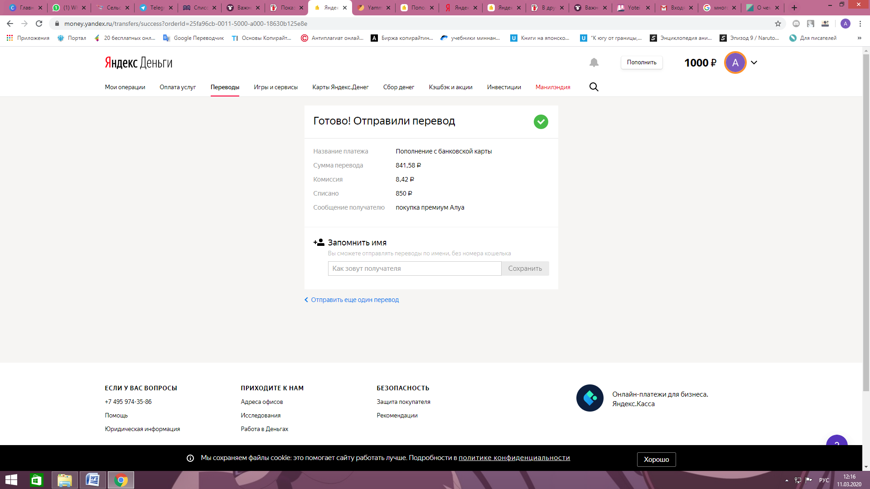Image resolution: width=870 pixels, height=489 pixels.
Task: Click the Яндекс Деньги logo
Action: 139,62
